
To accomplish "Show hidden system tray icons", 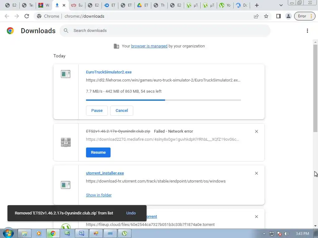I will 264,234.
